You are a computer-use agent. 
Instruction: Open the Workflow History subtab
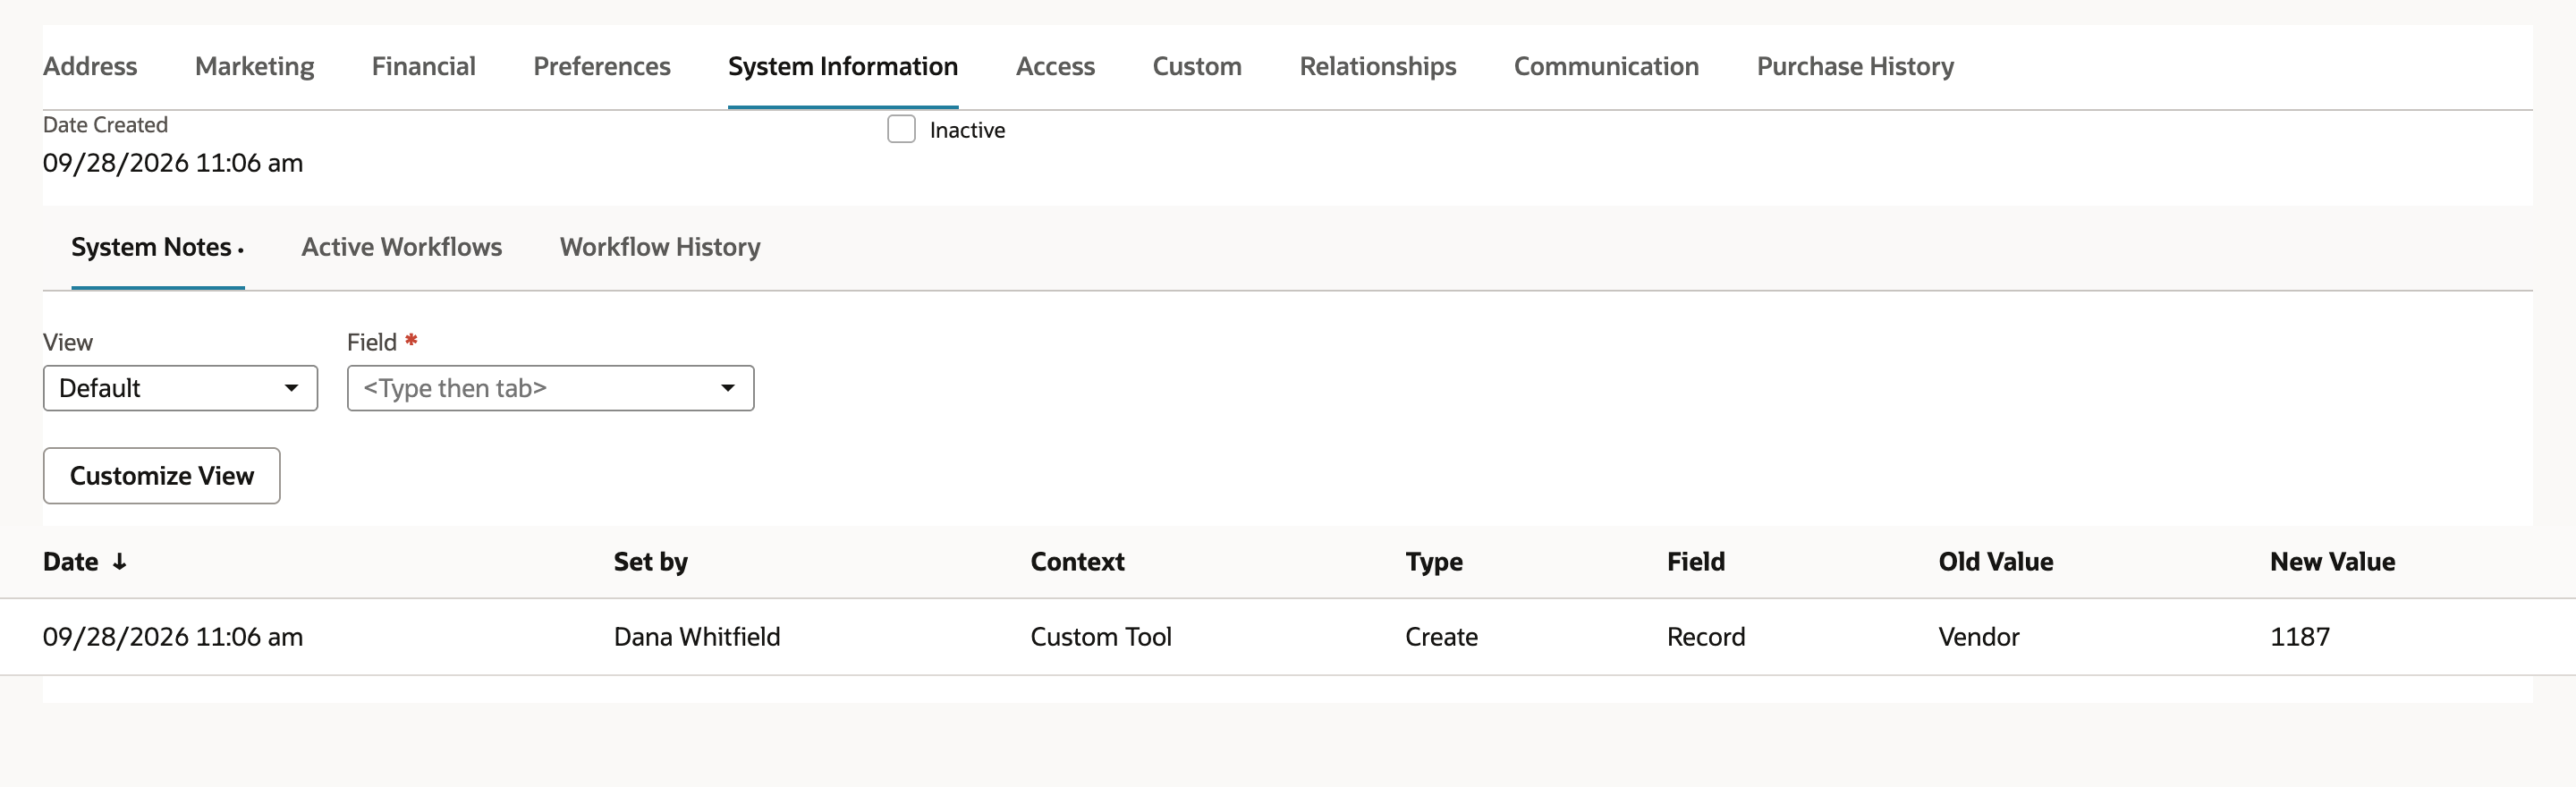tap(660, 247)
